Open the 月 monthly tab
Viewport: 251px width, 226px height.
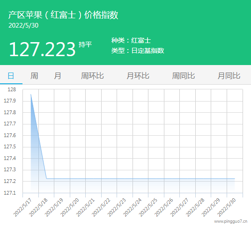57,76
